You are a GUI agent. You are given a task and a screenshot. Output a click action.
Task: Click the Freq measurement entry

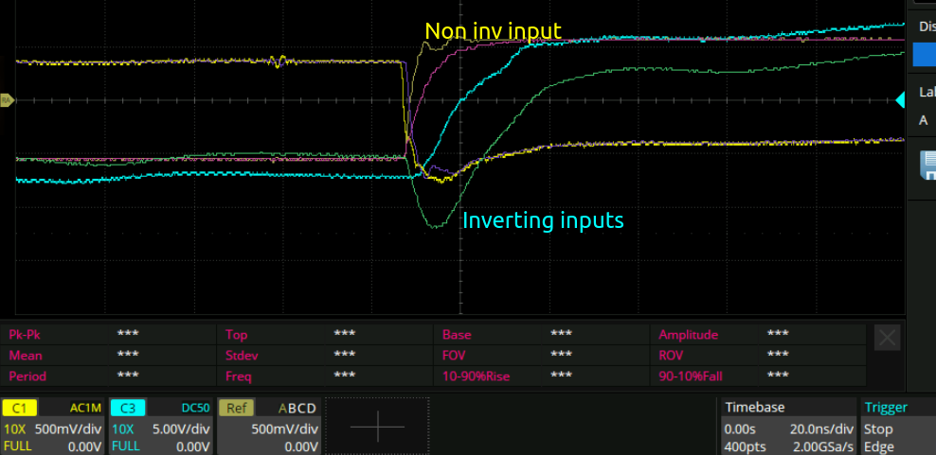[x=239, y=376]
